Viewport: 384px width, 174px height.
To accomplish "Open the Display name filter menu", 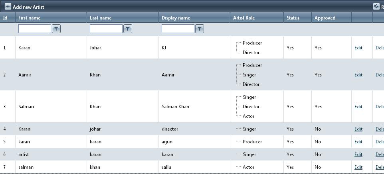I will [x=200, y=29].
